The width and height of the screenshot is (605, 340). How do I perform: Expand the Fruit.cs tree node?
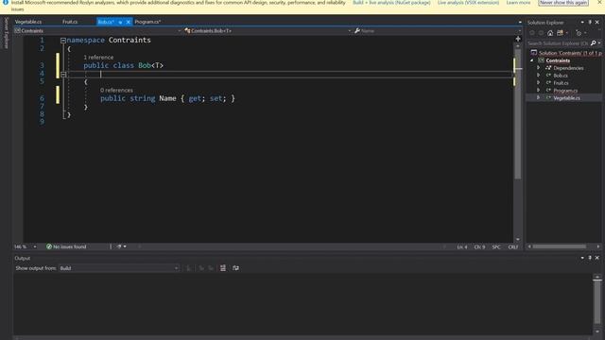539,83
